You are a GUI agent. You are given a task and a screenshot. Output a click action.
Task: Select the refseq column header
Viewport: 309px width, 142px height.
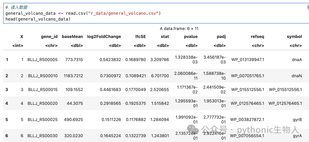[257, 36]
